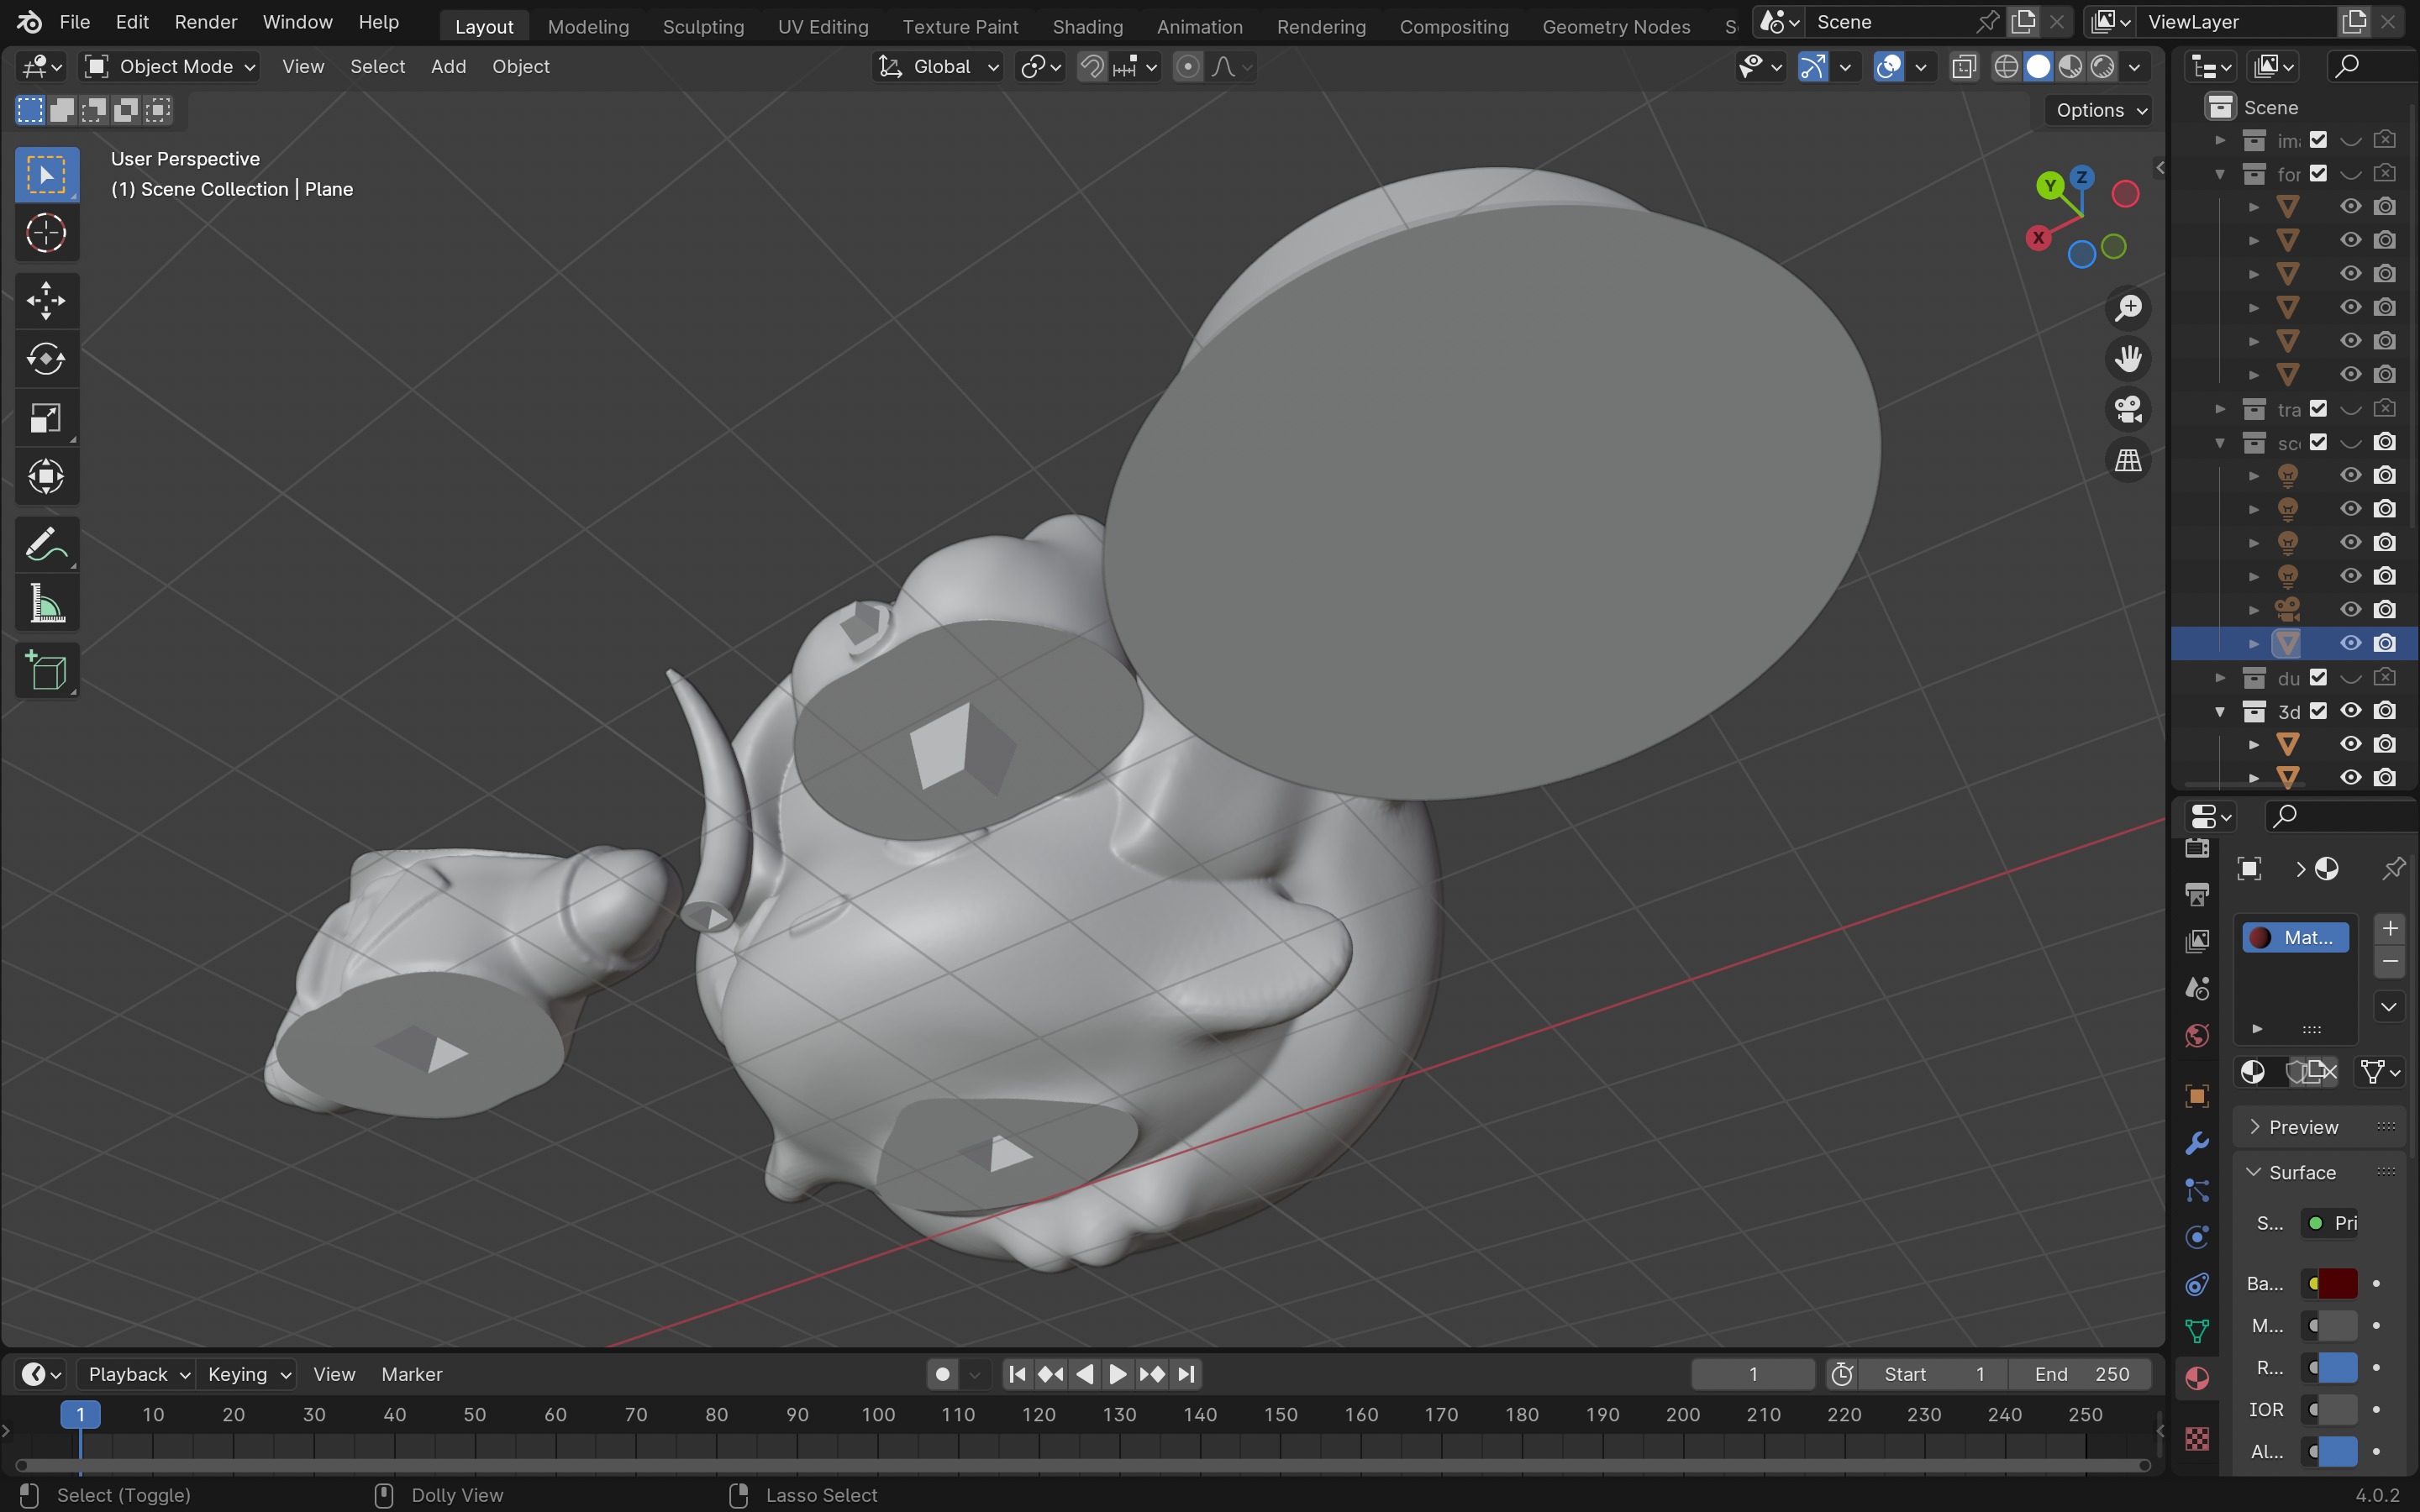The image size is (2420, 1512).
Task: Open the Global transform orientation dropdown
Action: (x=938, y=67)
